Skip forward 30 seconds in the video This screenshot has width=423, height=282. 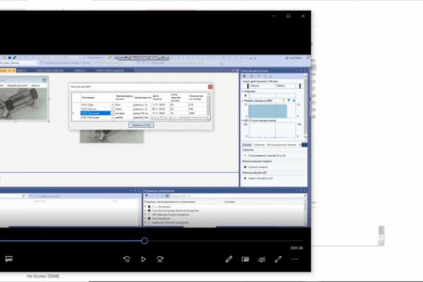pyautogui.click(x=160, y=259)
